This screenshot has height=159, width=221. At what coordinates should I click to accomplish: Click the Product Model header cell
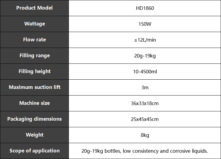point(34,8)
